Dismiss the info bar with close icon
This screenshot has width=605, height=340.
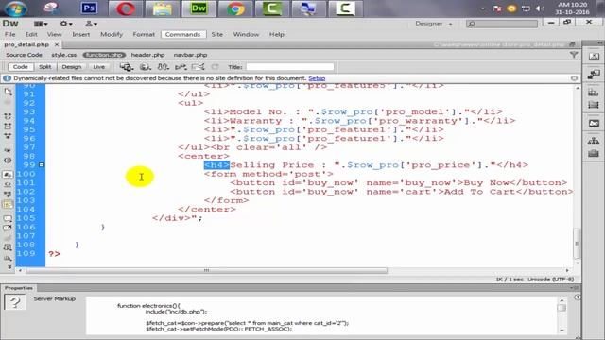click(574, 78)
